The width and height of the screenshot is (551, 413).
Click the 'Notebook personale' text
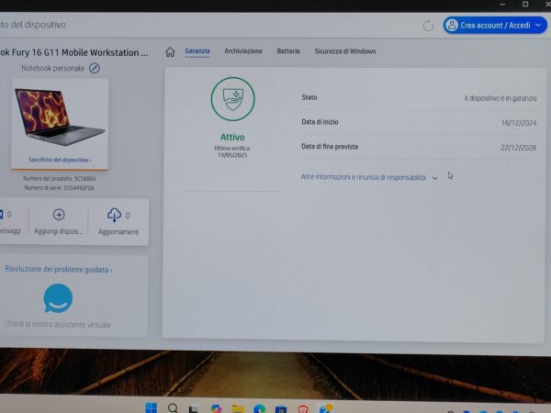point(52,68)
